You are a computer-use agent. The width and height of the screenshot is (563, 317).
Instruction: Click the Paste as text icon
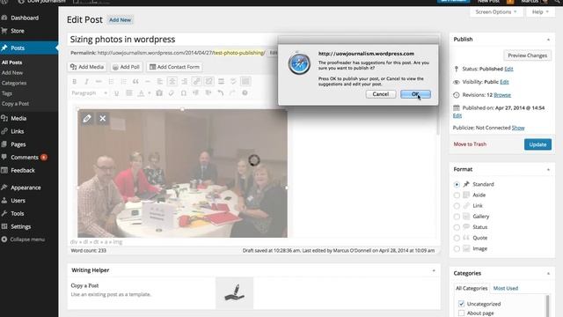[x=159, y=93]
